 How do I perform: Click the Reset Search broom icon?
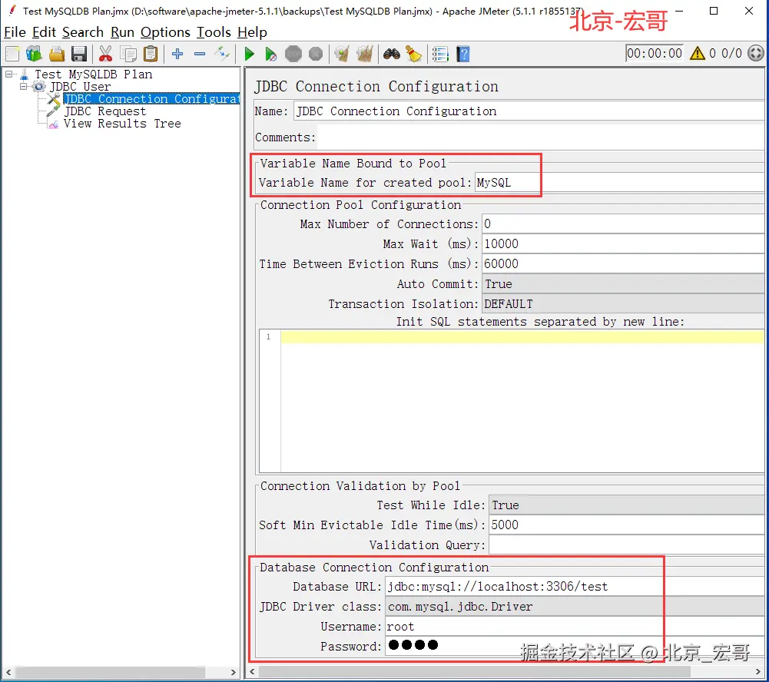pyautogui.click(x=413, y=54)
